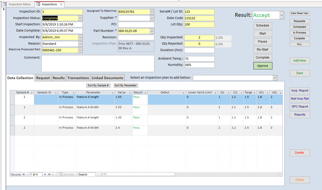322x190 pixels.
Task: Expand the Inspection plan selection dropdown
Action: point(275,78)
